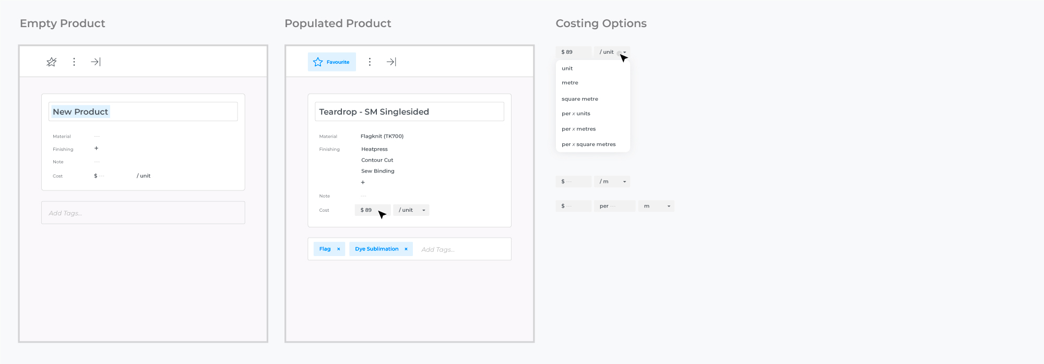Open the / unit dropdown in Populated Product
This screenshot has width=1044, height=364.
click(x=411, y=210)
